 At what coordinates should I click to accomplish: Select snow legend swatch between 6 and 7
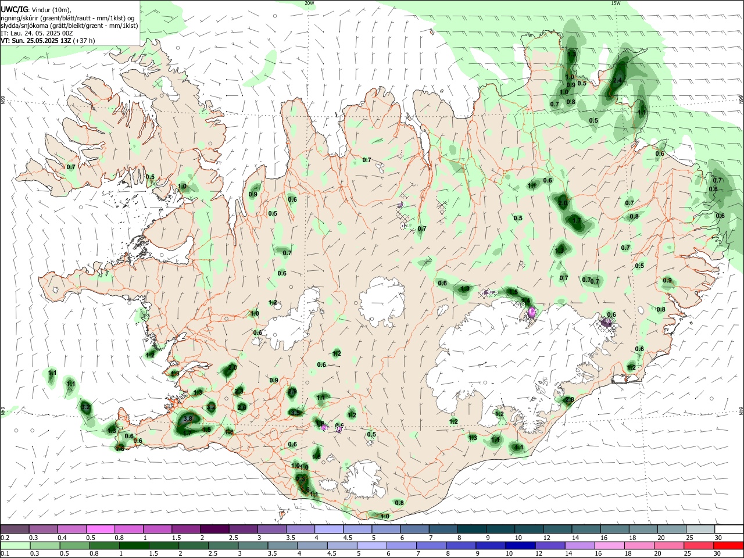click(415, 530)
